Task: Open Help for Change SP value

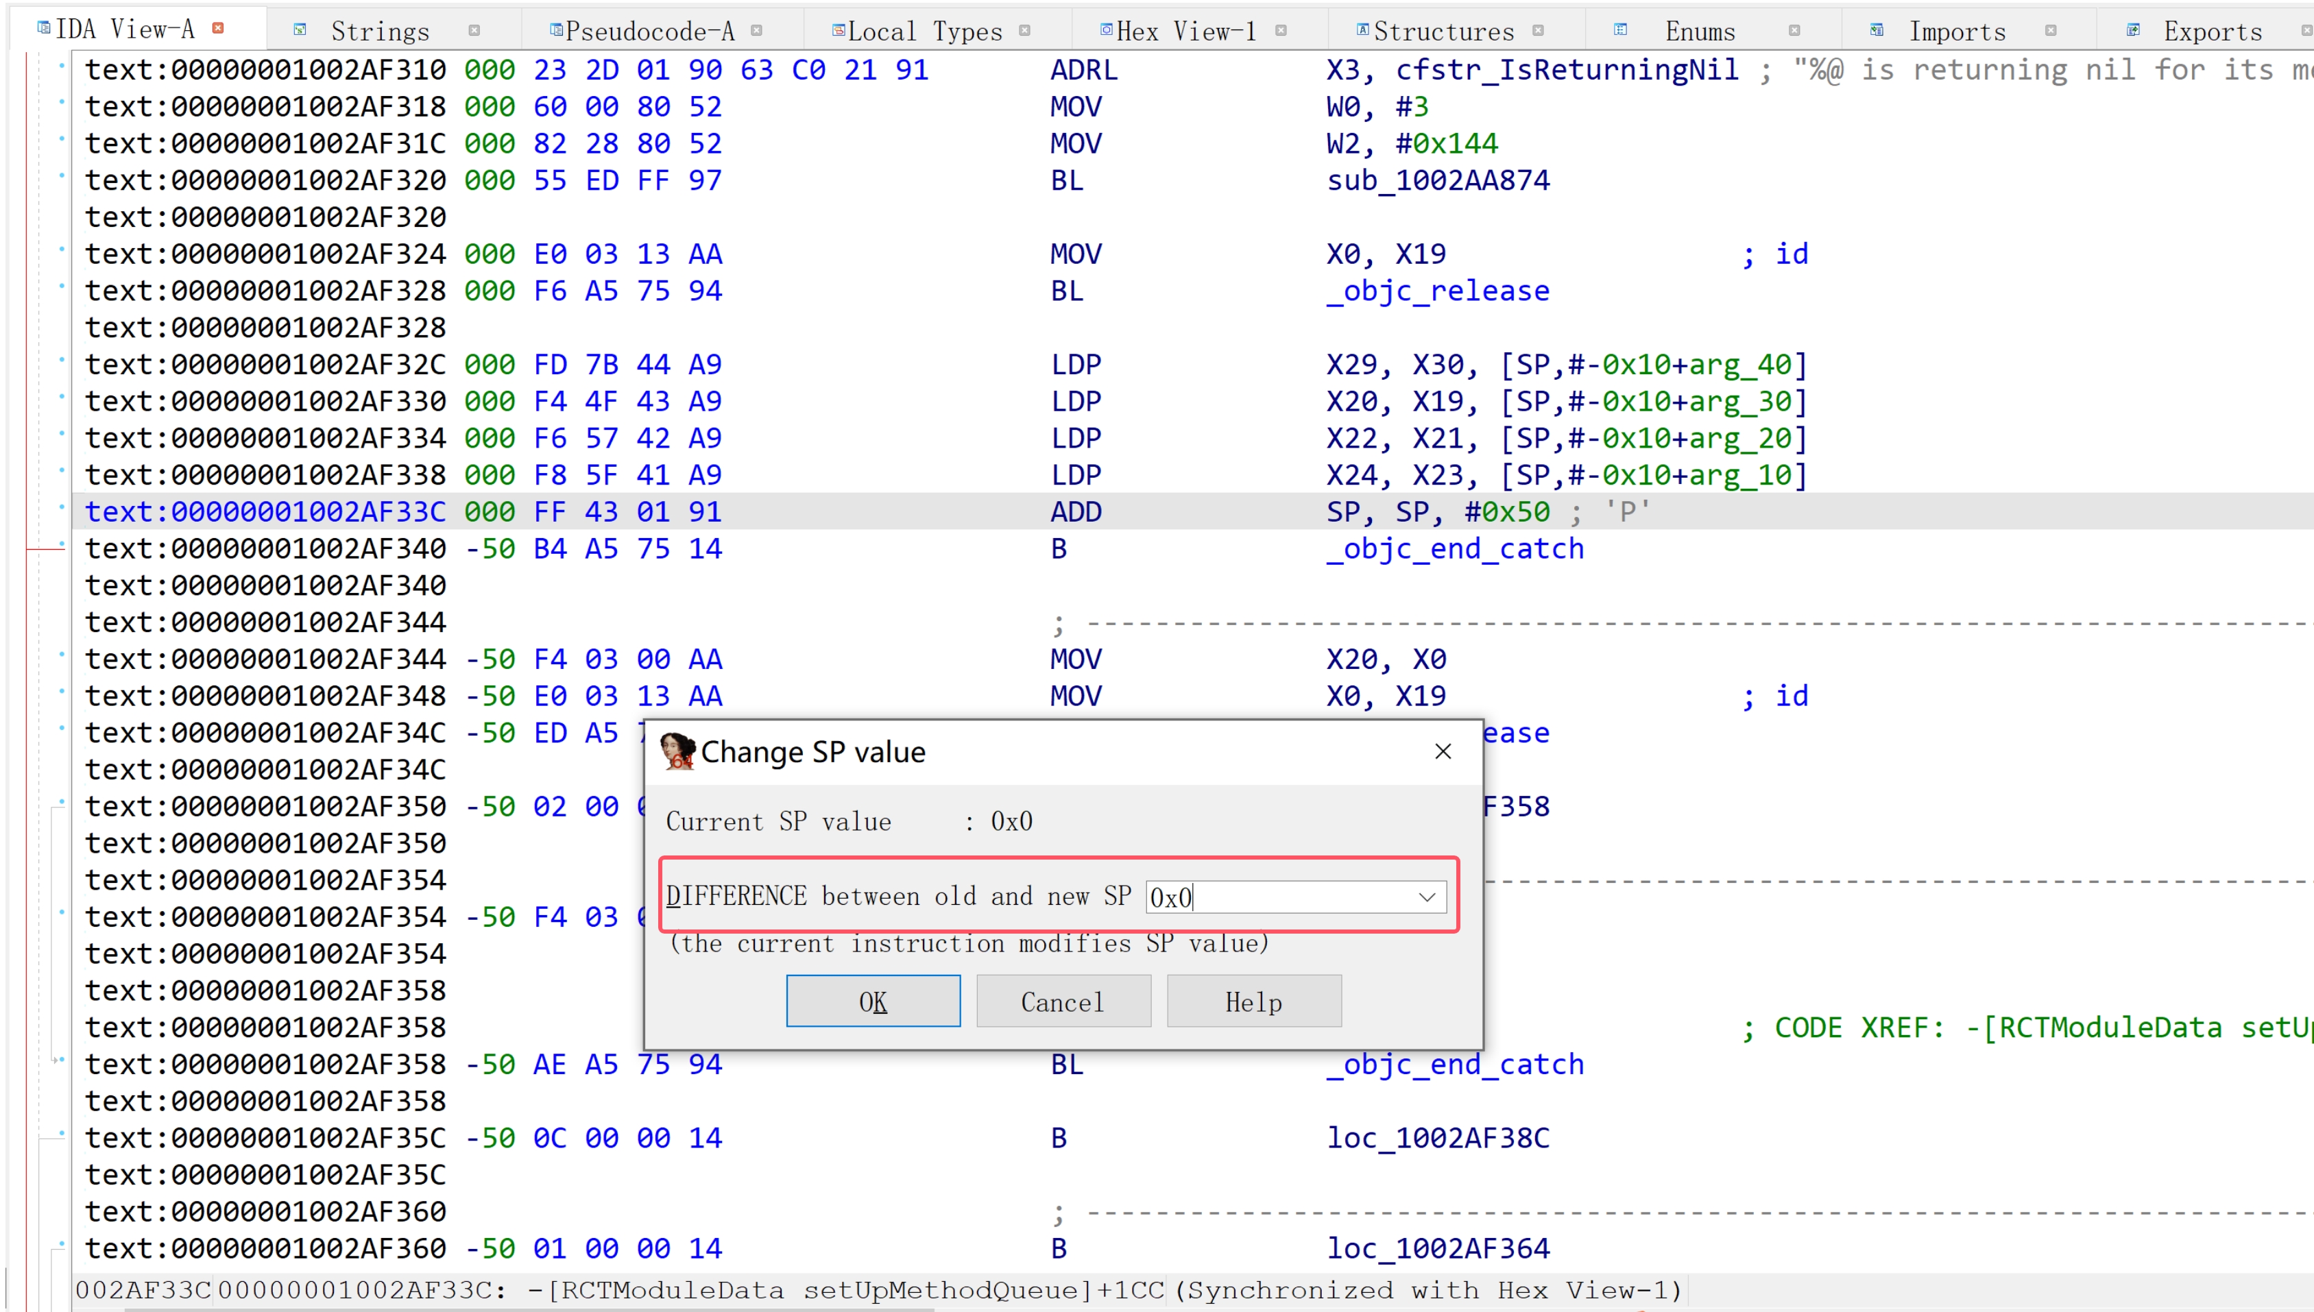Action: pyautogui.click(x=1253, y=1001)
